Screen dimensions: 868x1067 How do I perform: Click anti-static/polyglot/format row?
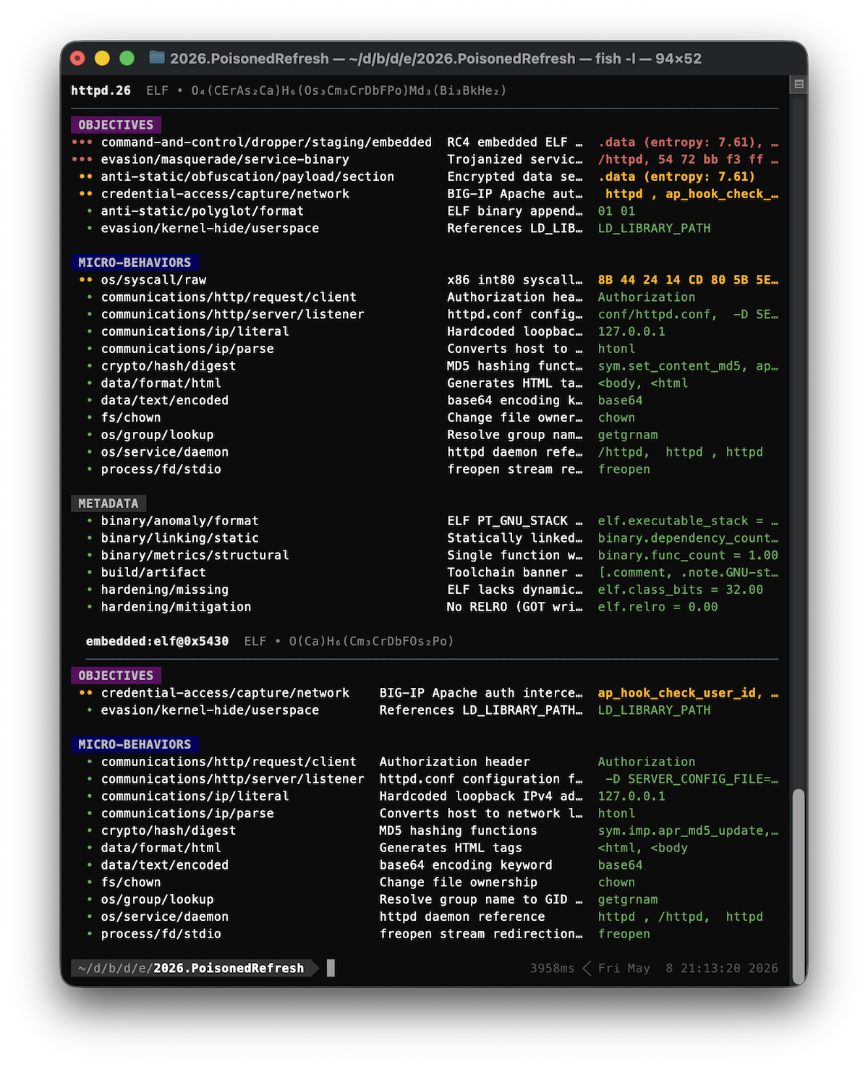pyautogui.click(x=425, y=211)
